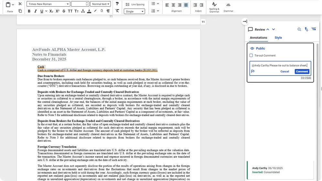Open the annotations filter icon

point(314,29)
